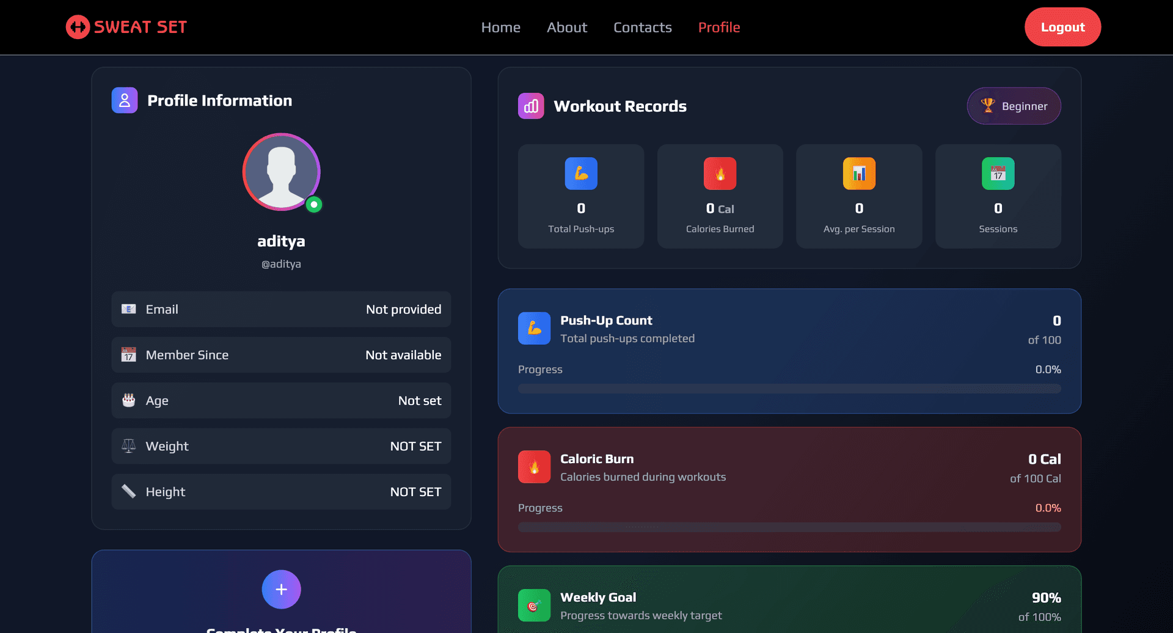The image size is (1173, 633).
Task: Click the green online status dot
Action: pyautogui.click(x=314, y=205)
